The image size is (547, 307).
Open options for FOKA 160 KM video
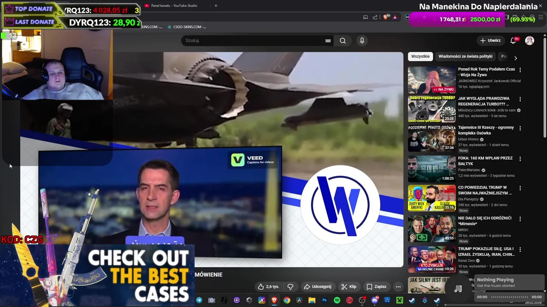point(520,159)
